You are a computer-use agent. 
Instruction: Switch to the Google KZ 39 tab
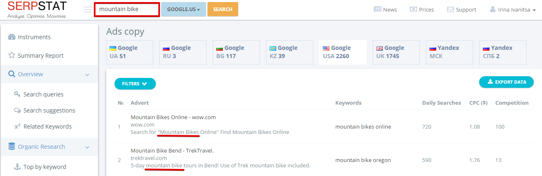point(289,52)
